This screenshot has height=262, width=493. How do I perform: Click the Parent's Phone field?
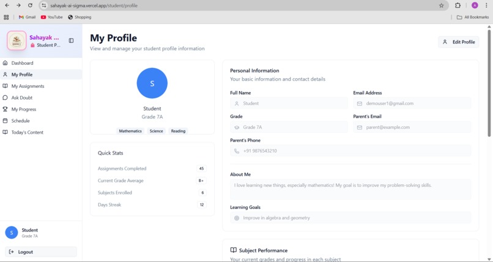(x=350, y=151)
